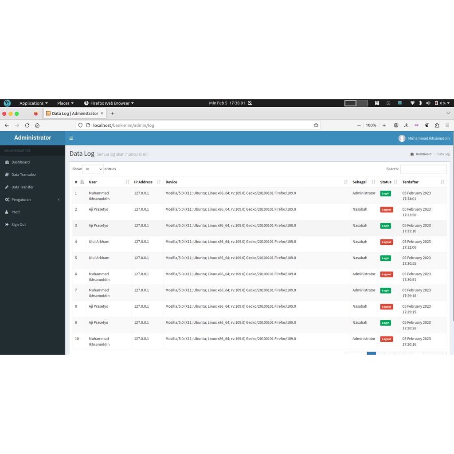Sort table by Device column
Screen dimensions: 454x454
(x=257, y=182)
